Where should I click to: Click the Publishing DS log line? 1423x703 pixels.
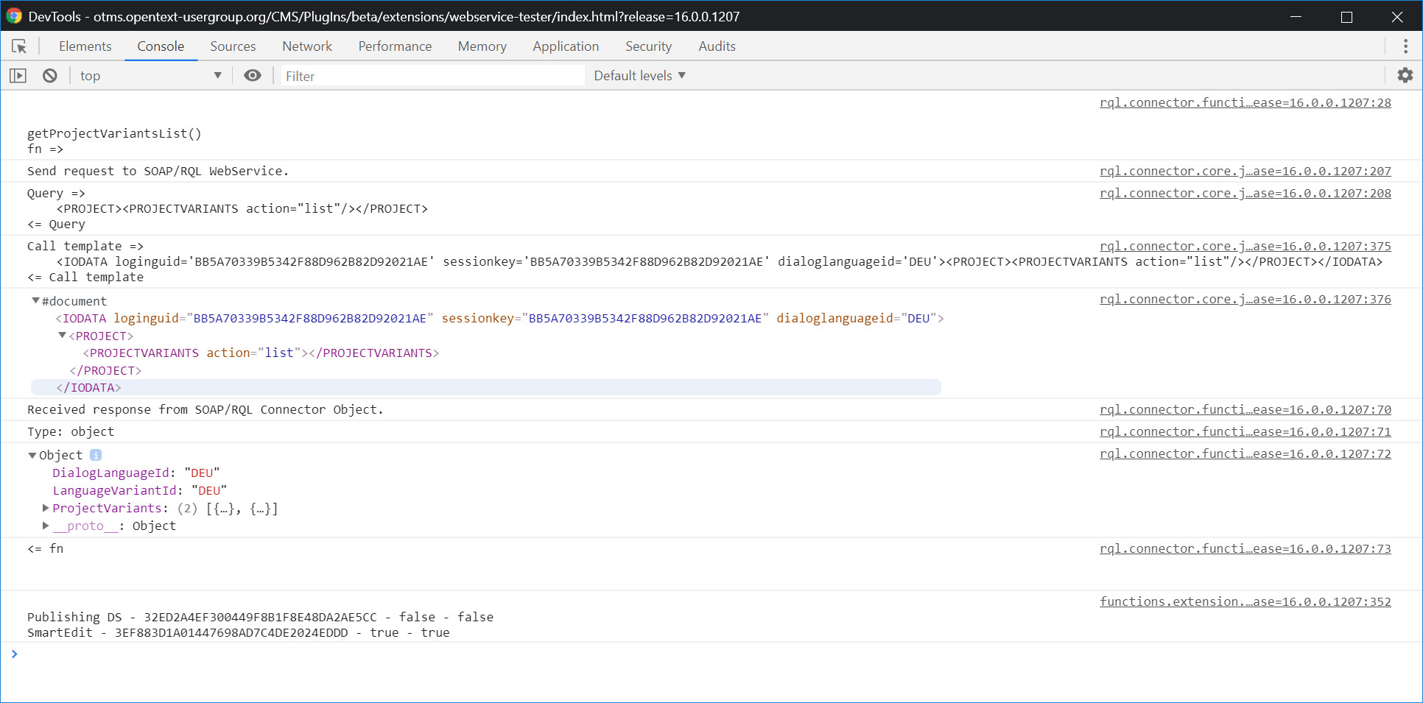(x=261, y=617)
